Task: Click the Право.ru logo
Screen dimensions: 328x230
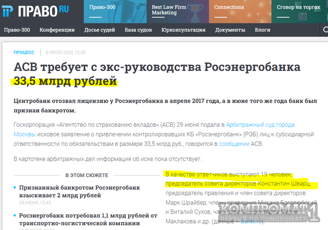Action: (35, 11)
